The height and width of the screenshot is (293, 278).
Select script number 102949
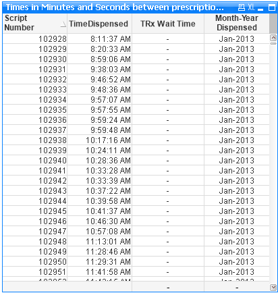(53, 252)
